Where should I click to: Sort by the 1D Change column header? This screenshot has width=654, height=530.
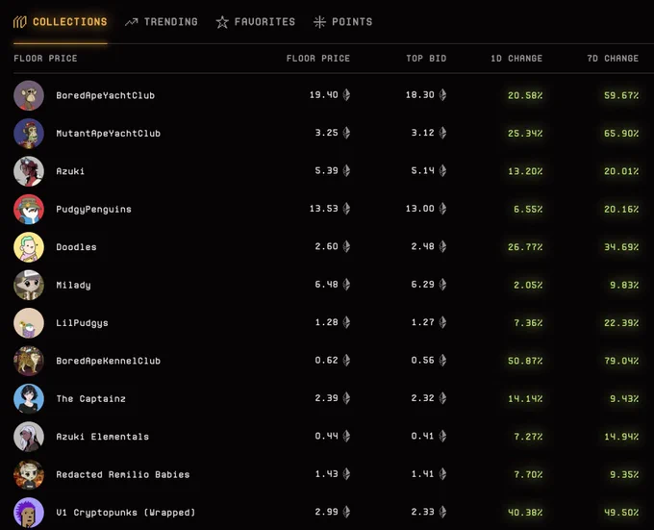pyautogui.click(x=516, y=59)
